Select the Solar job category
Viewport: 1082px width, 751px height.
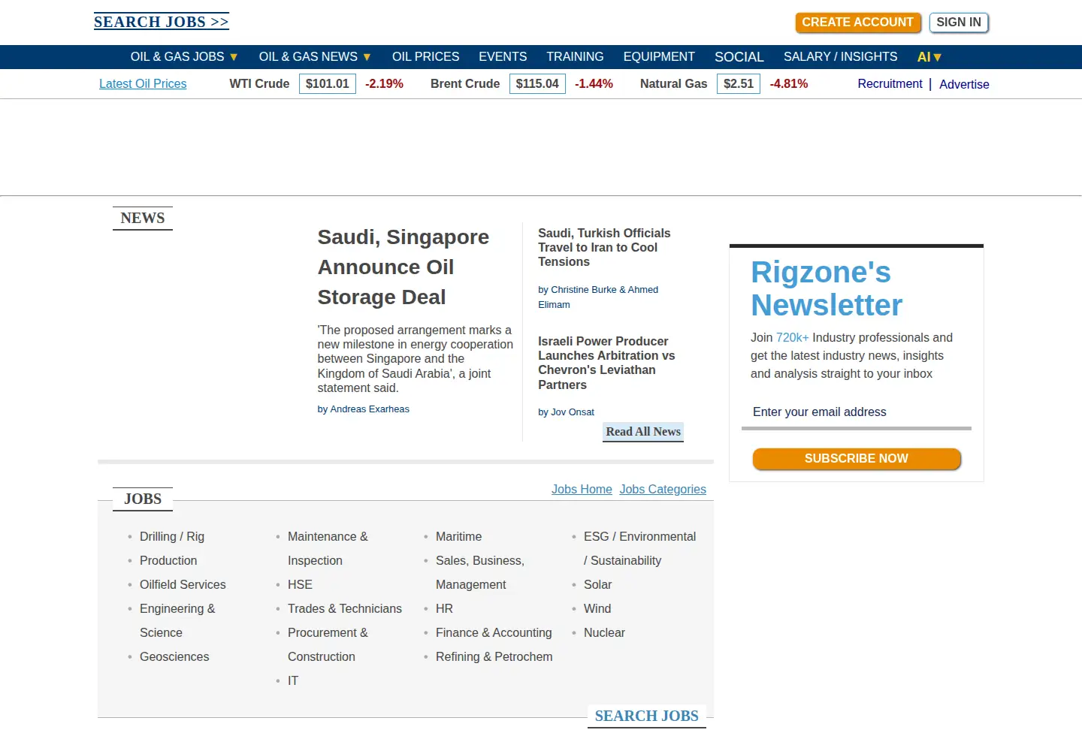[x=597, y=585]
